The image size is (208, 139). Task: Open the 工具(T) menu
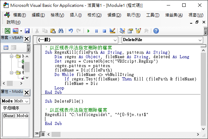153,15
